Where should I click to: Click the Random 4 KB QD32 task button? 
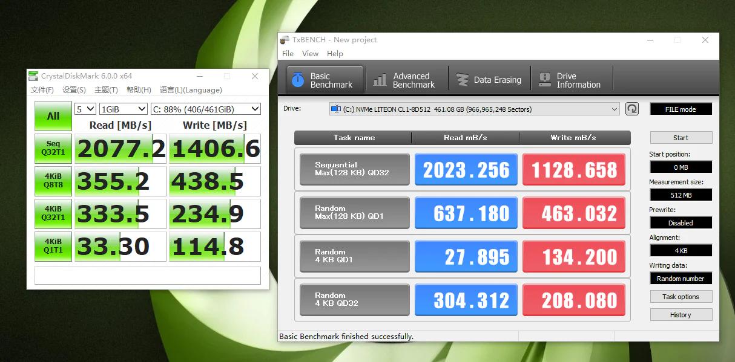click(354, 300)
